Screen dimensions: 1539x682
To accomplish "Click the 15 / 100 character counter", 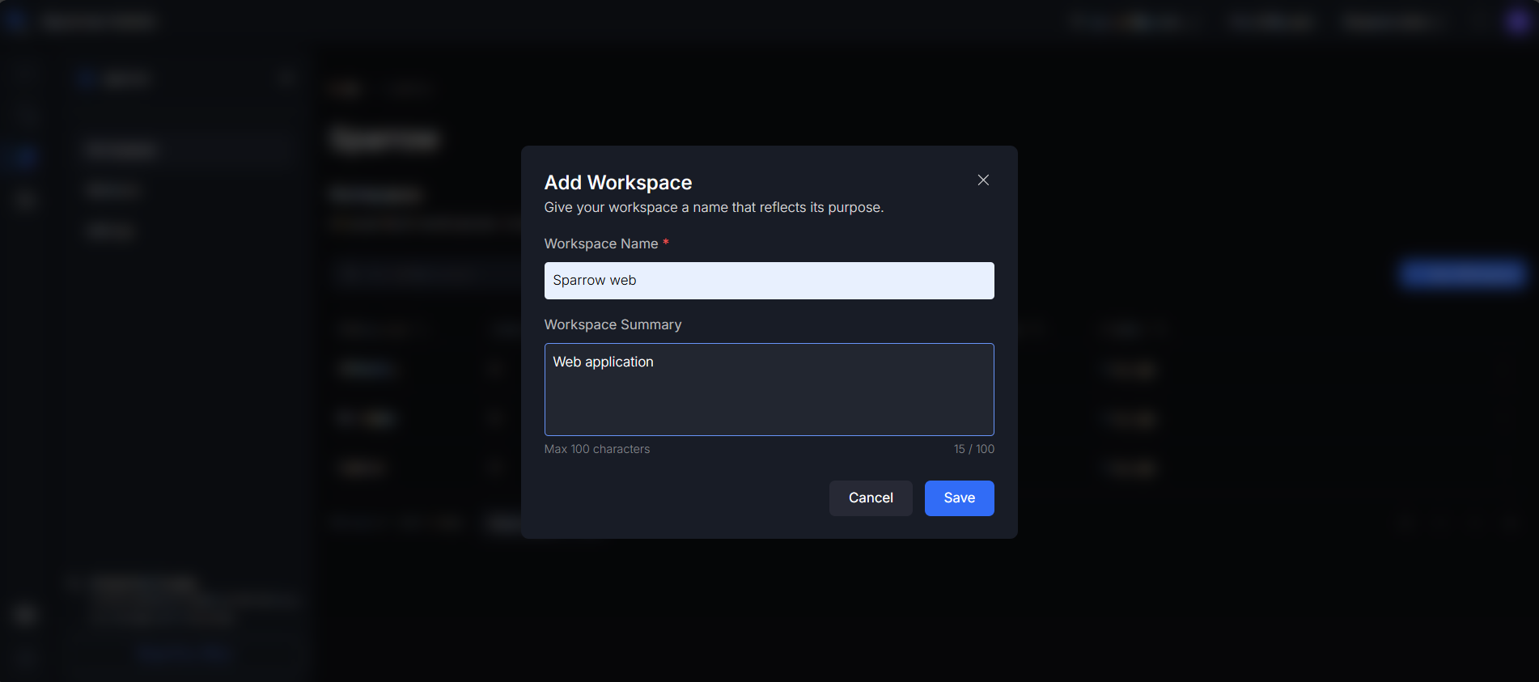I will click(x=973, y=449).
